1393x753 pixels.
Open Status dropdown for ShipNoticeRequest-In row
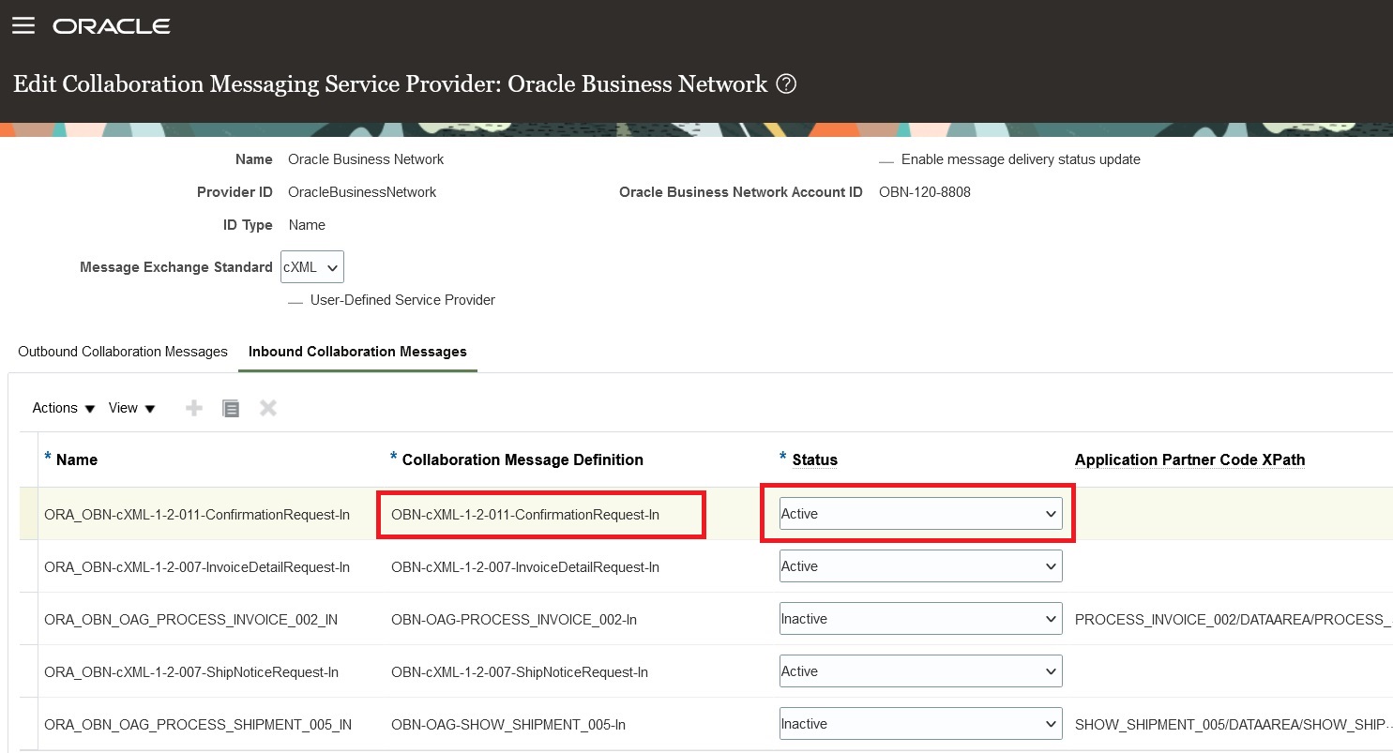pos(920,671)
